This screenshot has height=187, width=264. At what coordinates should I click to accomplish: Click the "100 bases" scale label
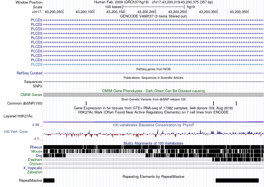(113, 7)
